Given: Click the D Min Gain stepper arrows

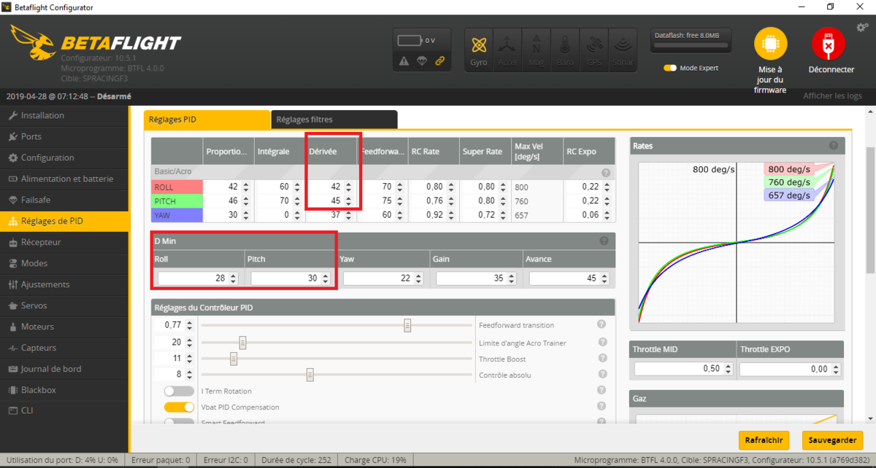Looking at the screenshot, I should (x=512, y=278).
